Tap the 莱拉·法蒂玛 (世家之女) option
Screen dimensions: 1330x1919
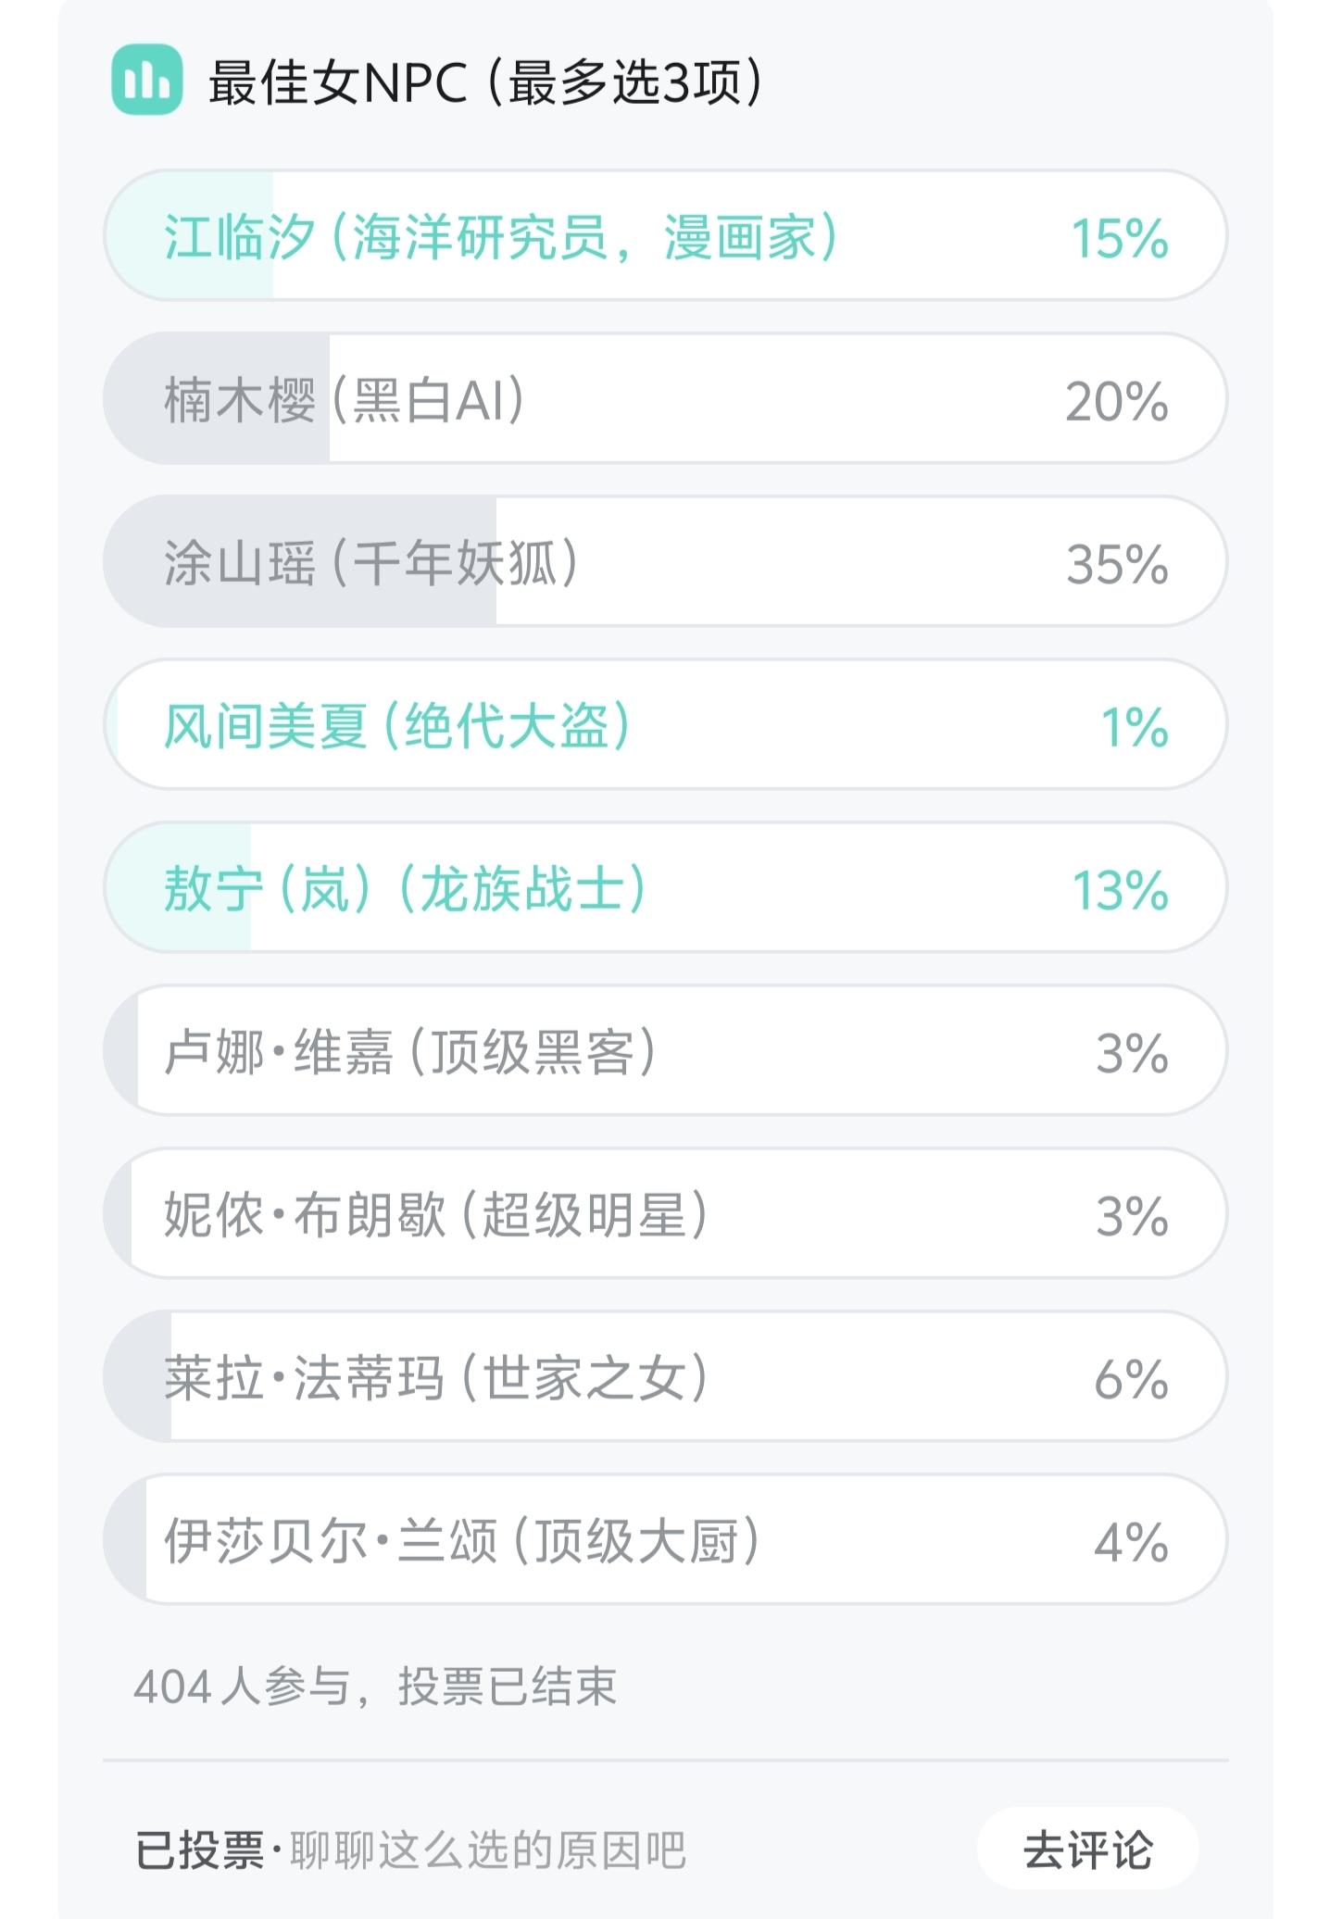[x=435, y=1377]
